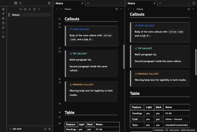Create a new folder in explorer
Screen dimensions: 197x132
pos(25,9)
